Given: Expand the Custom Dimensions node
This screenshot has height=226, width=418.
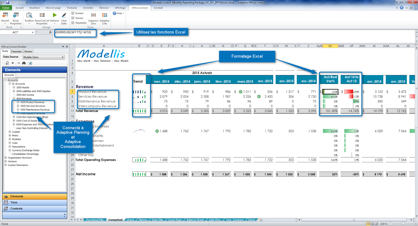Looking at the screenshot, I should [5, 165].
